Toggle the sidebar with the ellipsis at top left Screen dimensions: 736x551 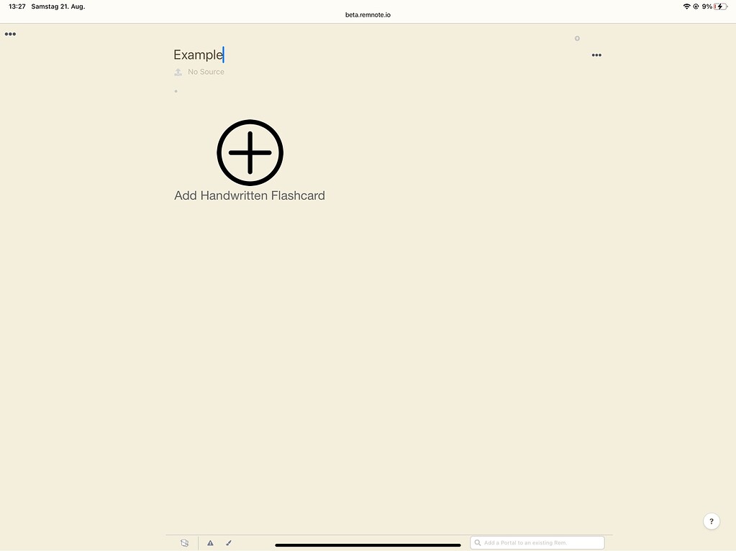click(x=10, y=33)
